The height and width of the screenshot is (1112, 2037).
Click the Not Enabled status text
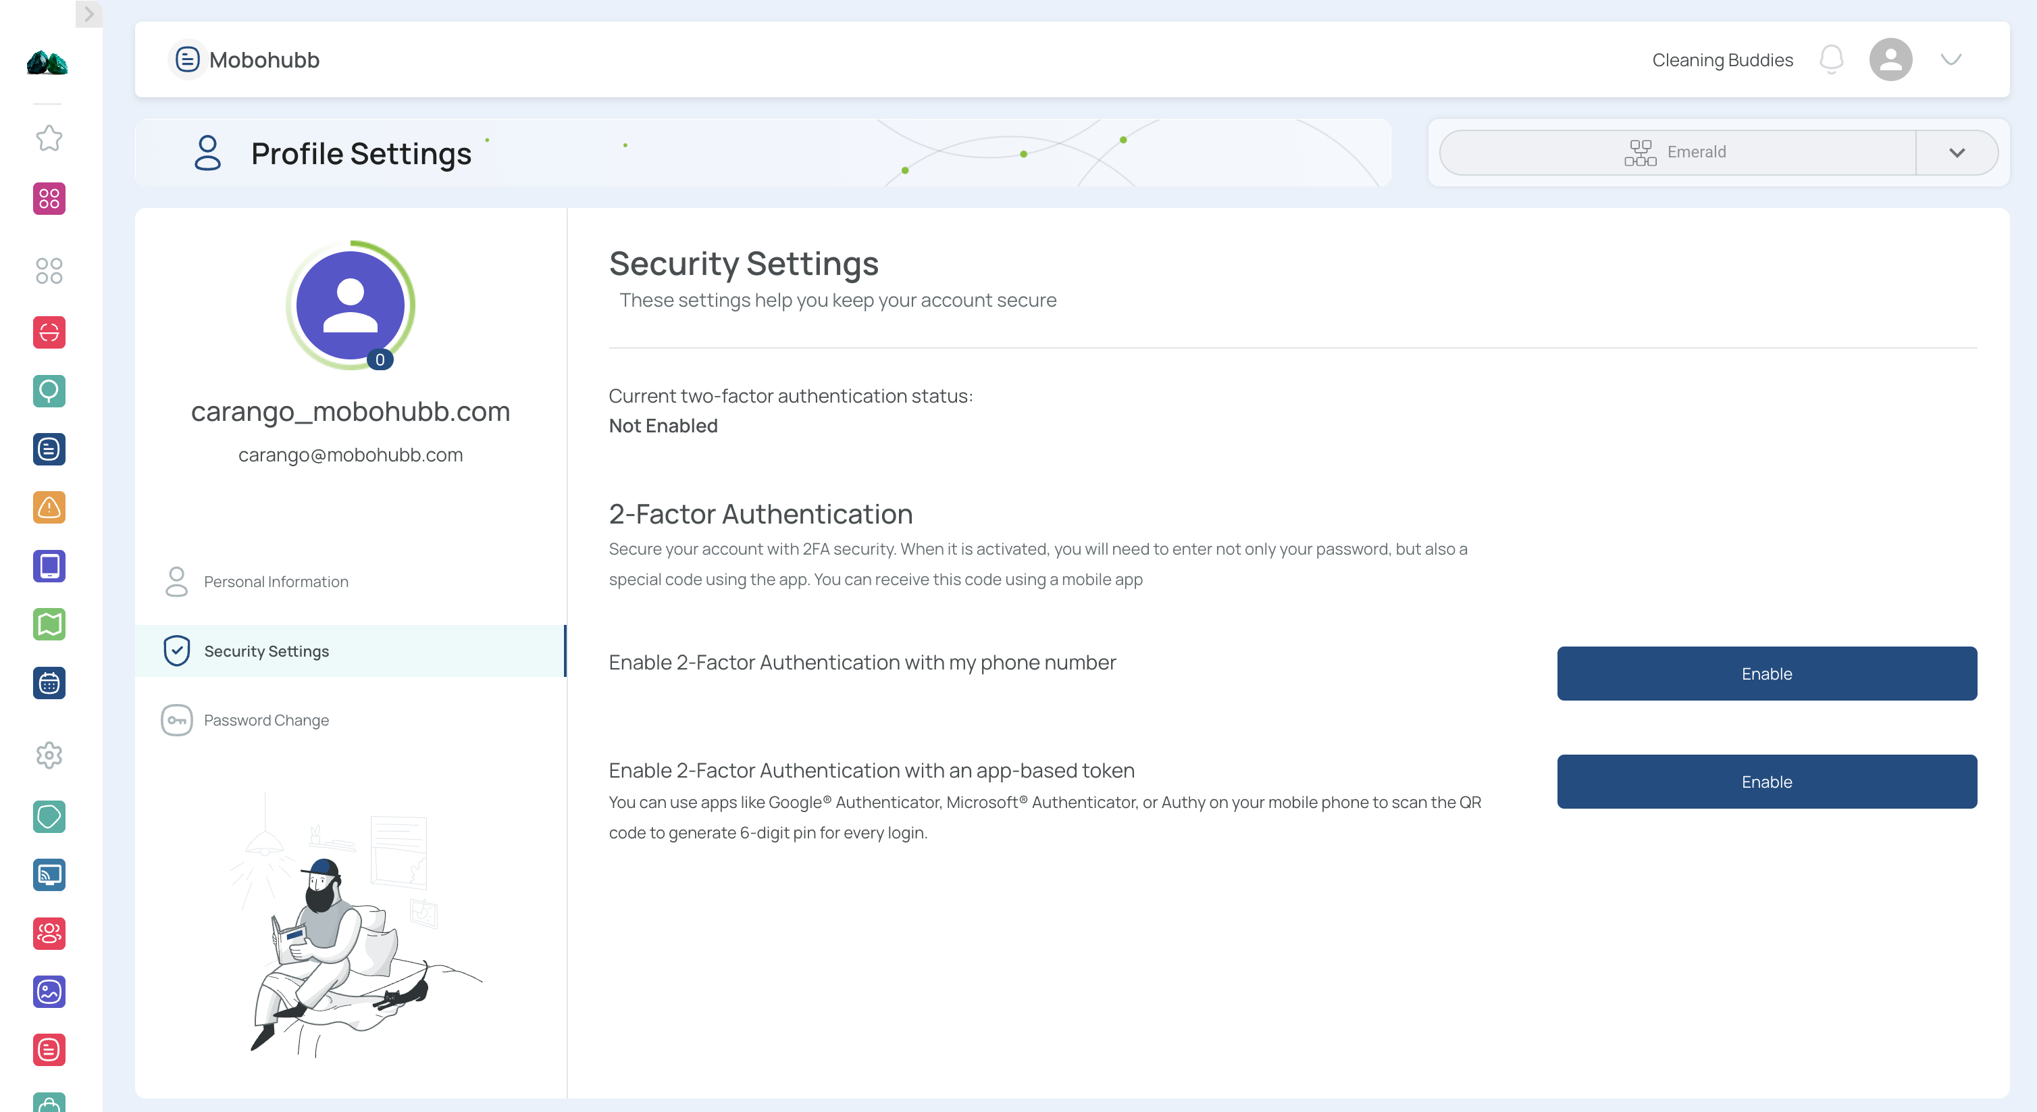[663, 426]
